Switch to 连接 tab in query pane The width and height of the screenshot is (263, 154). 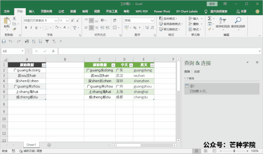[x=197, y=72]
